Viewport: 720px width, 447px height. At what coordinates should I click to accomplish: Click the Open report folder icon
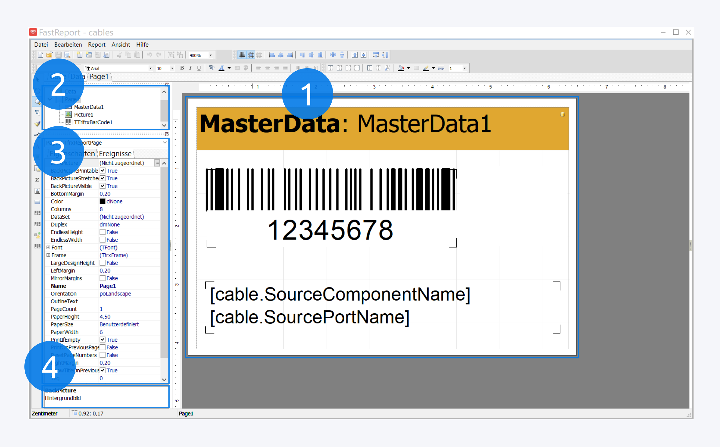[x=49, y=55]
